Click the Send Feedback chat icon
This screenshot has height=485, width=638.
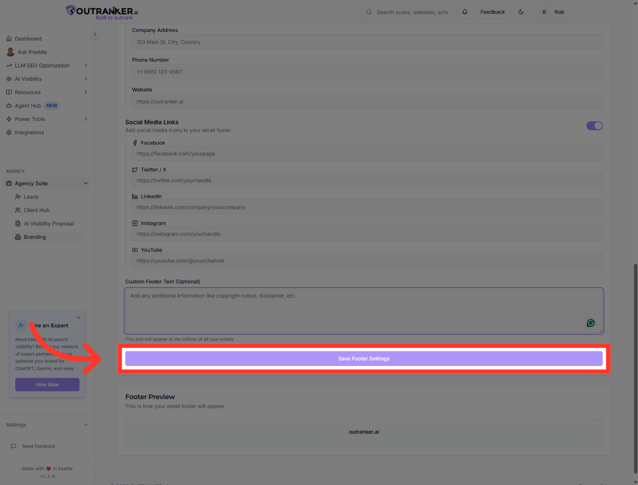coord(13,446)
